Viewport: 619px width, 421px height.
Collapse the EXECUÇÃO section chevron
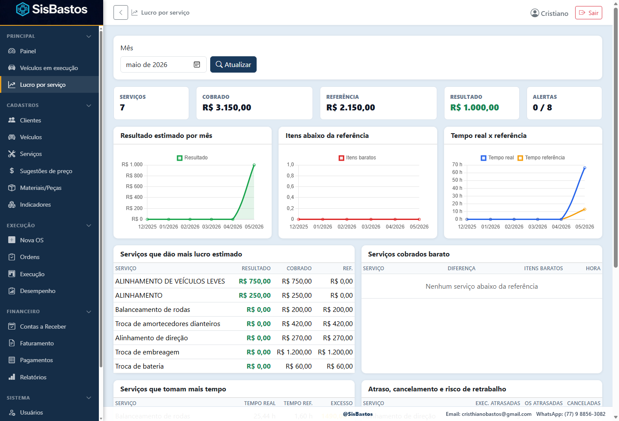point(89,226)
